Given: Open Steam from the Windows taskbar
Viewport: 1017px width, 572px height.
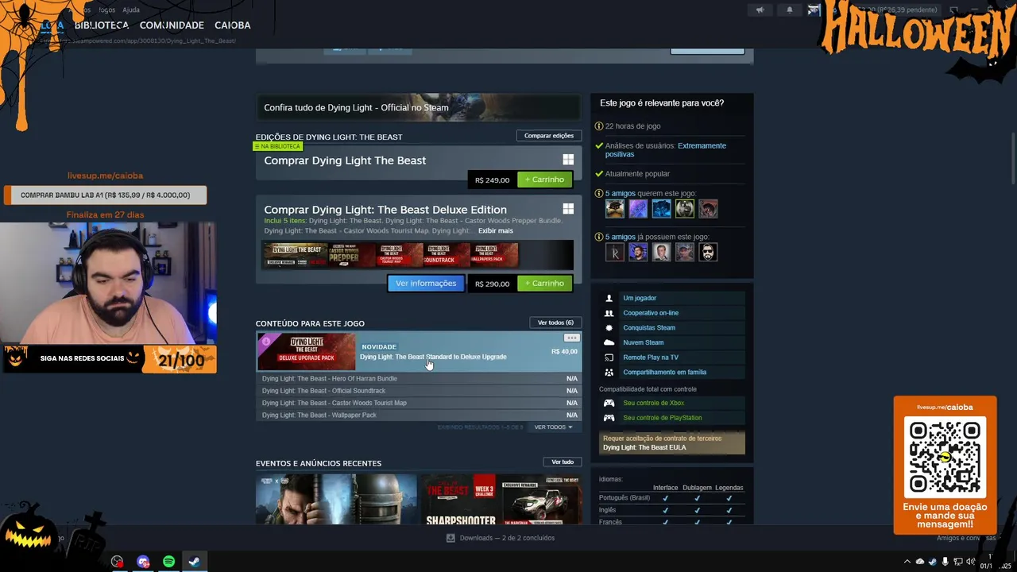Looking at the screenshot, I should pyautogui.click(x=194, y=562).
